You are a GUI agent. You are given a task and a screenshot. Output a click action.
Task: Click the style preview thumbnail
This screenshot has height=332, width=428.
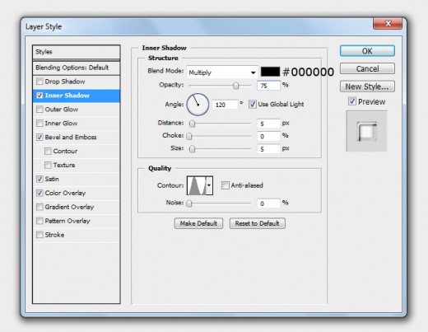point(367,131)
